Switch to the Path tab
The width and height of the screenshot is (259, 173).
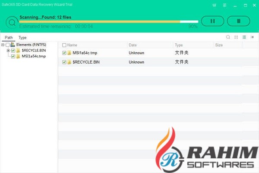[9, 38]
